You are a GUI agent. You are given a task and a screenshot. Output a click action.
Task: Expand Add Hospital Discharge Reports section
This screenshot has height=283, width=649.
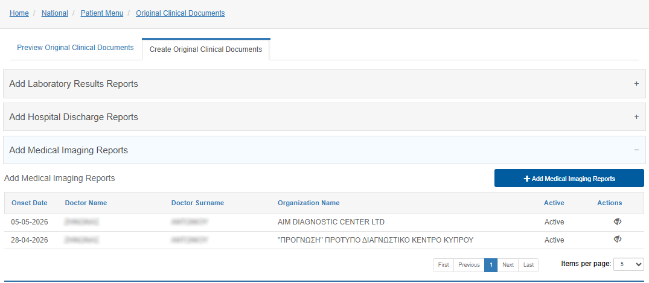point(324,117)
